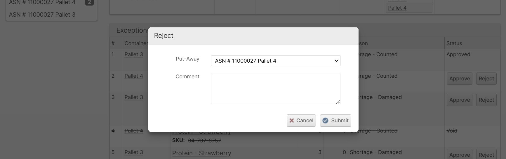
Task: Type in the Comment text area
Action: pos(276,89)
